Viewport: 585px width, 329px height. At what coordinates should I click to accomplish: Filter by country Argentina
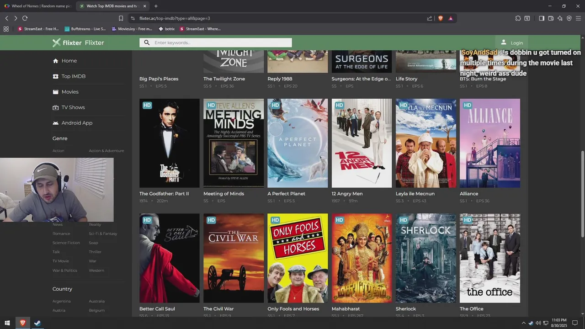(61, 301)
